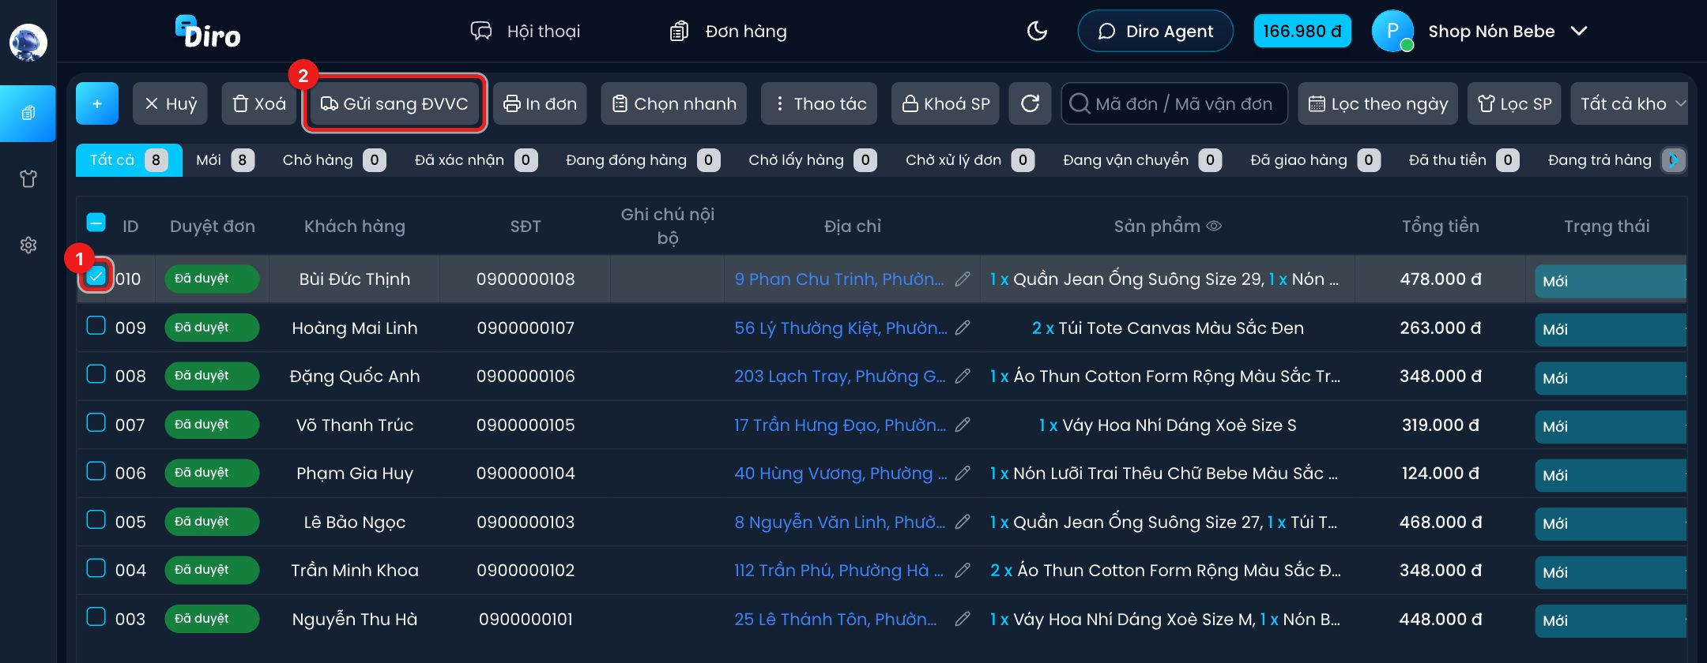Click the In đơn print button

pos(540,103)
